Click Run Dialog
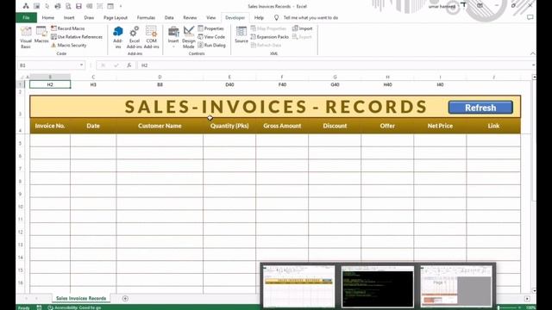Screen dimensions: 552x310 click(x=211, y=46)
